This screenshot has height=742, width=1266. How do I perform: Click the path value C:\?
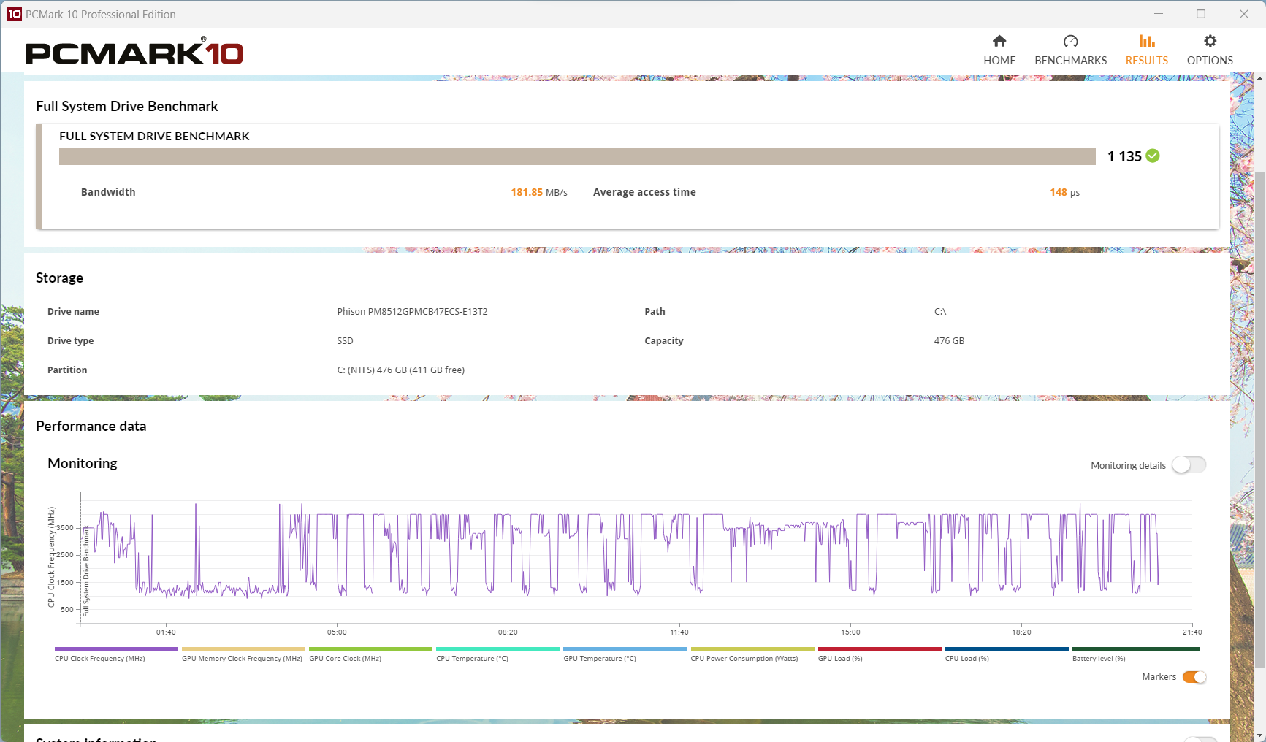tap(939, 312)
